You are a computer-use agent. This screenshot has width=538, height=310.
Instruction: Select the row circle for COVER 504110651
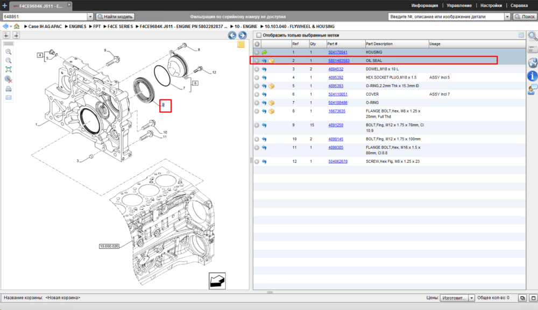click(x=257, y=94)
